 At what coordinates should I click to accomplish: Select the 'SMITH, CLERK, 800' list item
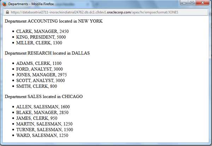coord(37,86)
